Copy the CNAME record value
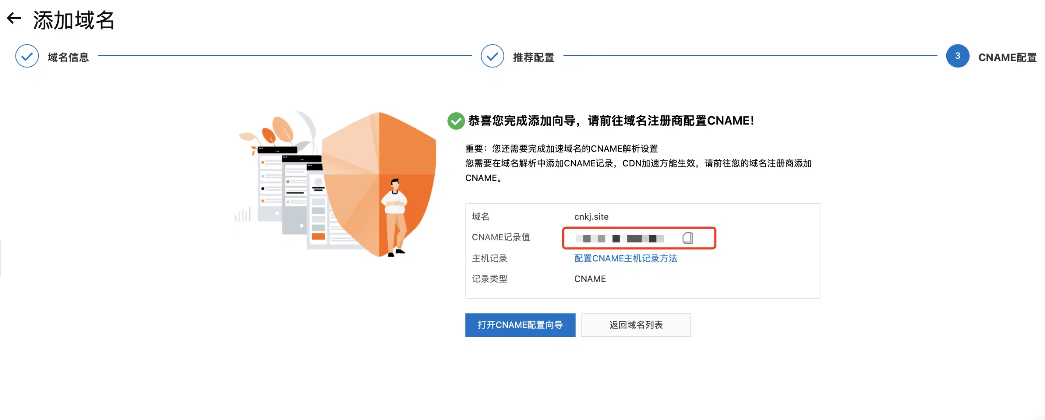 [x=687, y=238]
